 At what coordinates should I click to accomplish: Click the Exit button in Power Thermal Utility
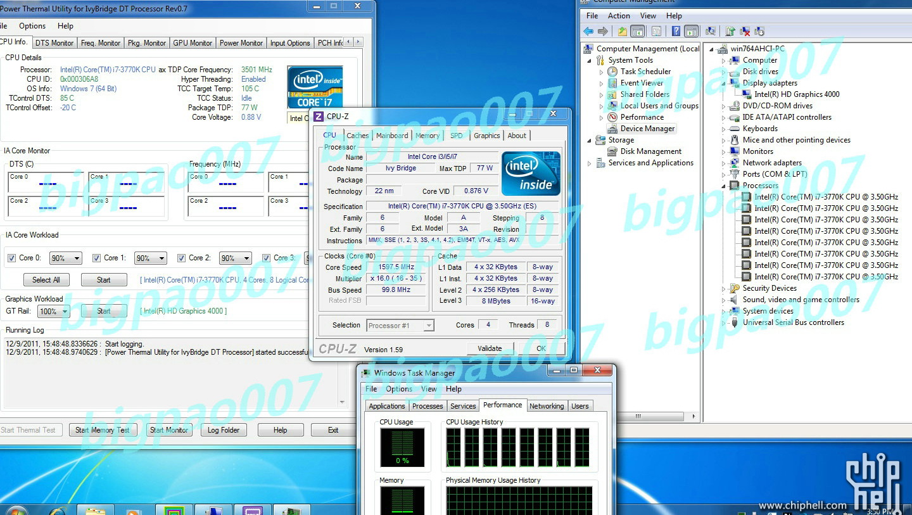coord(333,430)
